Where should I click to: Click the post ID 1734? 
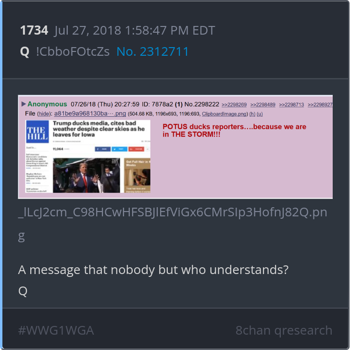[x=34, y=30]
